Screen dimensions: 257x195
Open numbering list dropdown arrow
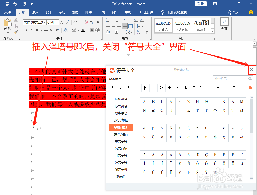pos(121,20)
